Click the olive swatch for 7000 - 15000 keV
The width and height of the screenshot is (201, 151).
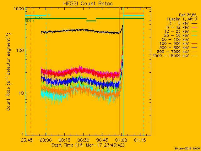coord(194,56)
